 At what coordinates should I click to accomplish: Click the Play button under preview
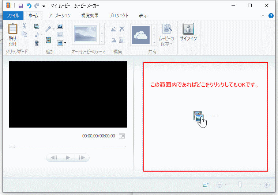68,157
